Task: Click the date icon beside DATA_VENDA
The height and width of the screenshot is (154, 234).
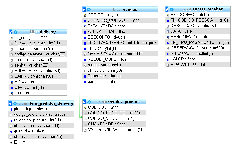Action: coord(85,26)
